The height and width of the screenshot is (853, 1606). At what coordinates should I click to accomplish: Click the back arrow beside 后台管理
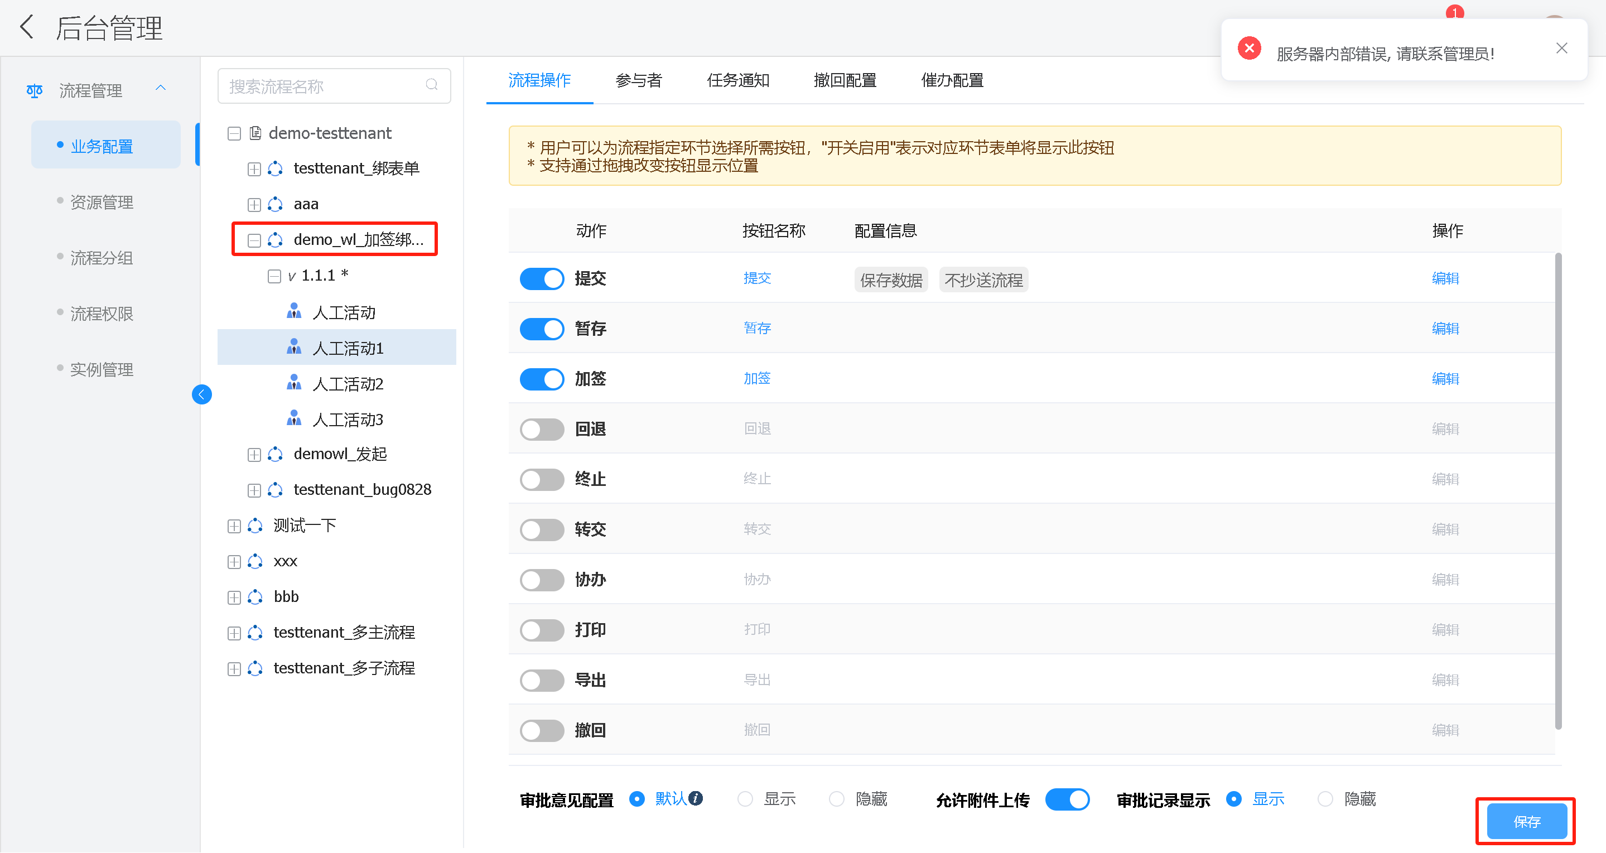(x=26, y=27)
